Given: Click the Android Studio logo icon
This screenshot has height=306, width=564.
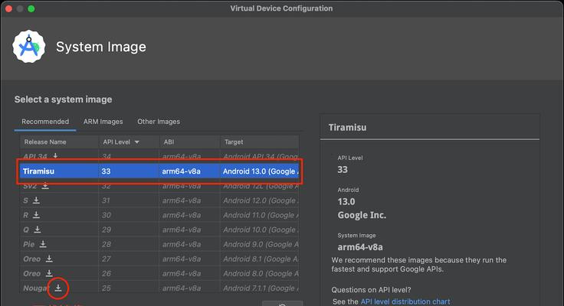Looking at the screenshot, I should coord(29,47).
